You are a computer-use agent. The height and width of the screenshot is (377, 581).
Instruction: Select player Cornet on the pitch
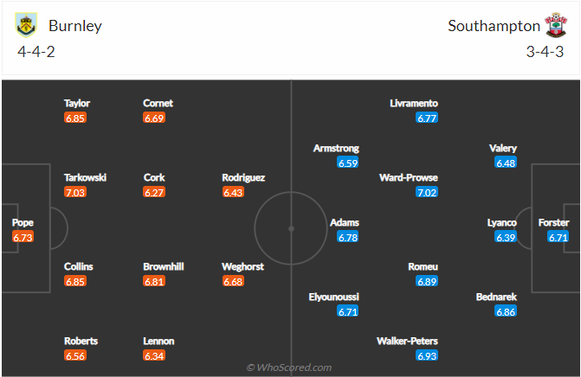click(x=158, y=103)
